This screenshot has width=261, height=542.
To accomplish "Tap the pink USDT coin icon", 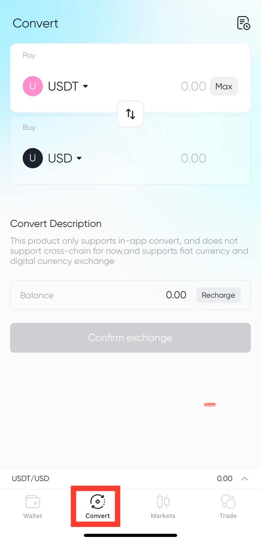I will 33,86.
